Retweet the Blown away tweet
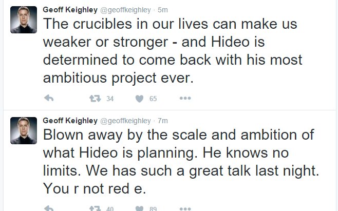 coord(95,208)
